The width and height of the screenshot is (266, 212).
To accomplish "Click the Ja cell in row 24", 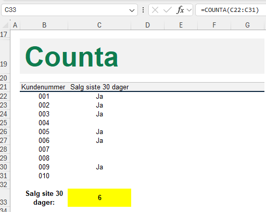I will pos(99,114).
